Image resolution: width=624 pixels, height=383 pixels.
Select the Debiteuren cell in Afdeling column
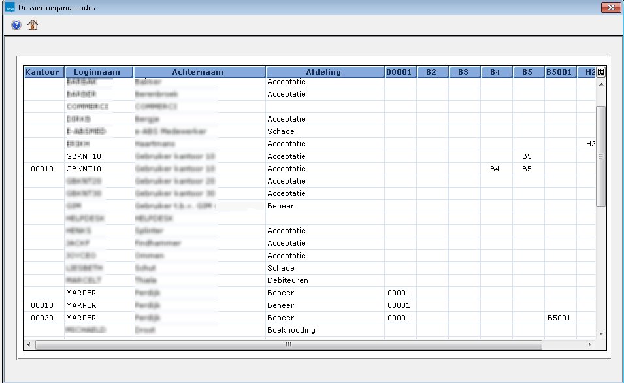click(288, 280)
